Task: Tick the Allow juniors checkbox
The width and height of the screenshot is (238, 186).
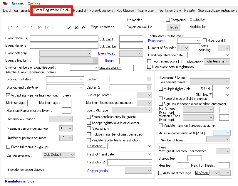Action: click(89, 128)
